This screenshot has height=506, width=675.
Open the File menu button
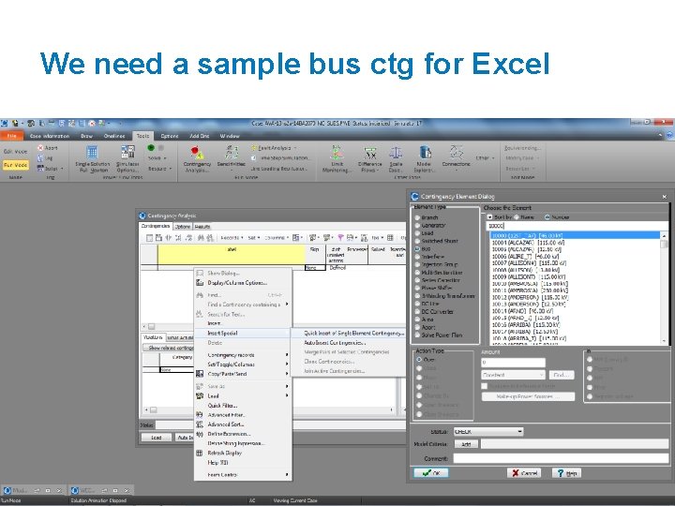point(11,136)
